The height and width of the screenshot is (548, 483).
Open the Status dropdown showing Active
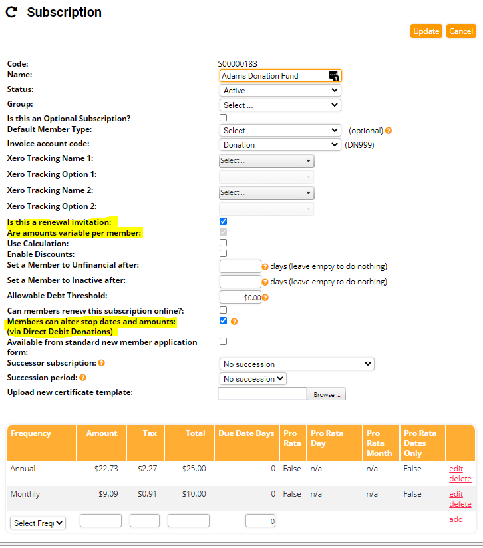(x=280, y=91)
